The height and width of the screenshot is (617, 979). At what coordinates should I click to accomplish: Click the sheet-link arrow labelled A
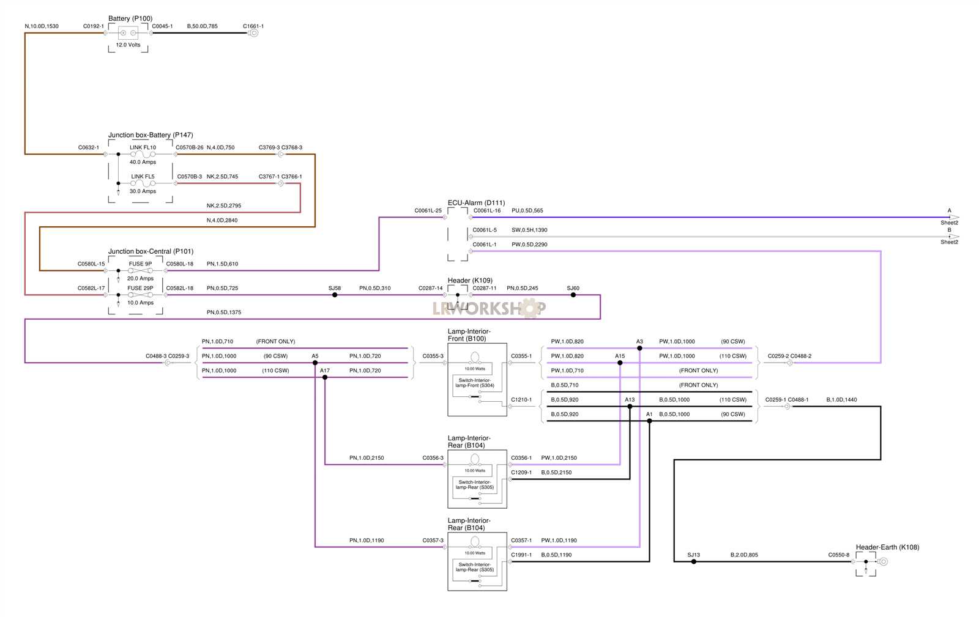tap(954, 217)
